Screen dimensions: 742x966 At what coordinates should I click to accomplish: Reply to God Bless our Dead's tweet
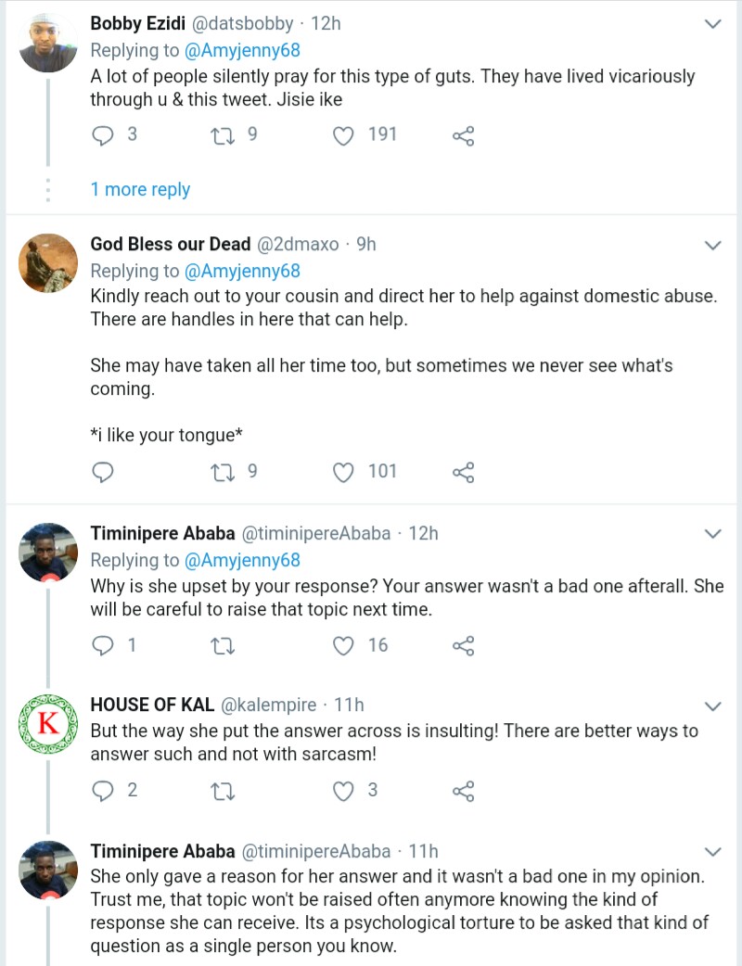(103, 473)
